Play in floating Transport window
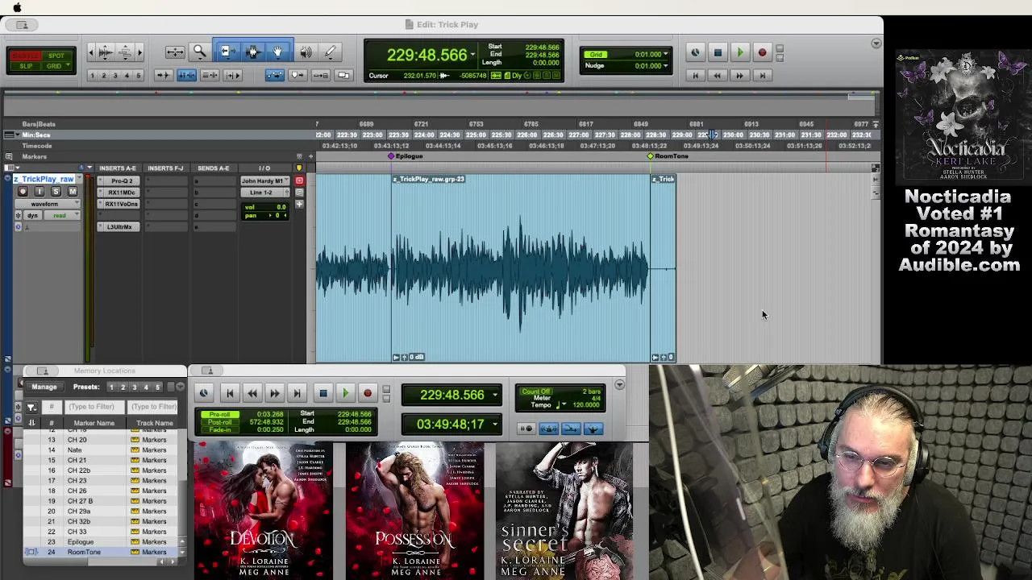 click(345, 393)
